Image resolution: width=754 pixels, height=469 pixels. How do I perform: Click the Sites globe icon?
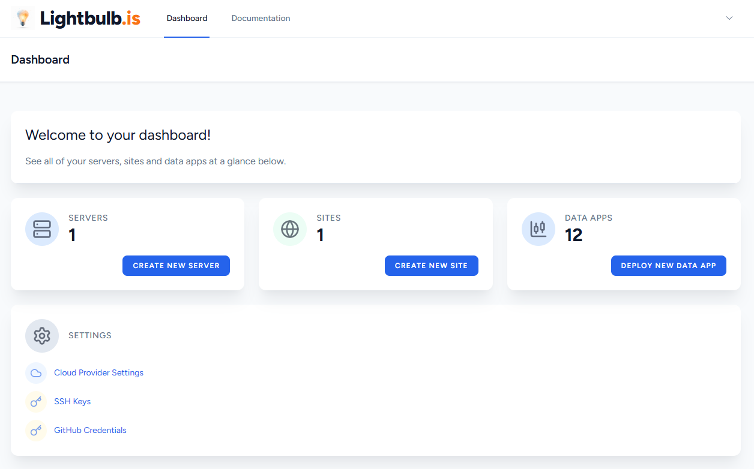(290, 229)
